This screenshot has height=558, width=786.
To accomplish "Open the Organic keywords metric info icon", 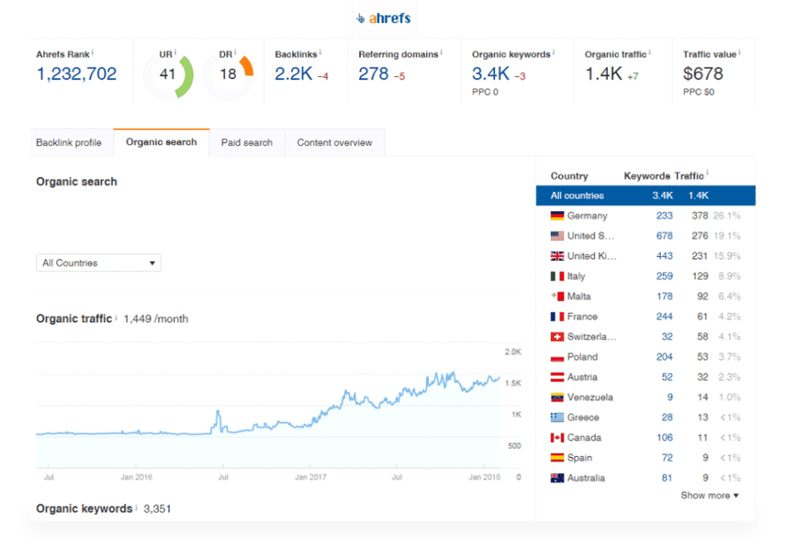I will (554, 52).
